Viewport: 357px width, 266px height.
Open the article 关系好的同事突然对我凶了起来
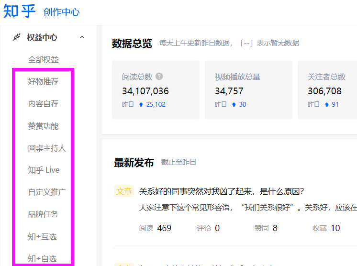(x=221, y=191)
